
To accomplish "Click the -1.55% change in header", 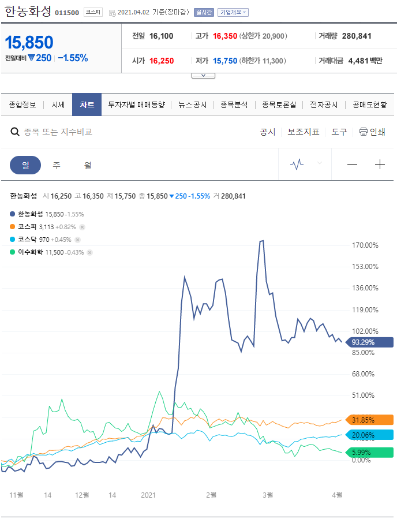I will coord(73,58).
